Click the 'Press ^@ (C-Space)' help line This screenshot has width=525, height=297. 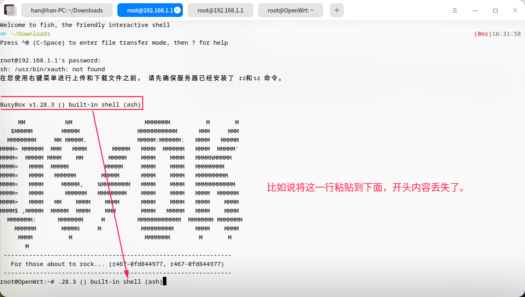point(114,43)
